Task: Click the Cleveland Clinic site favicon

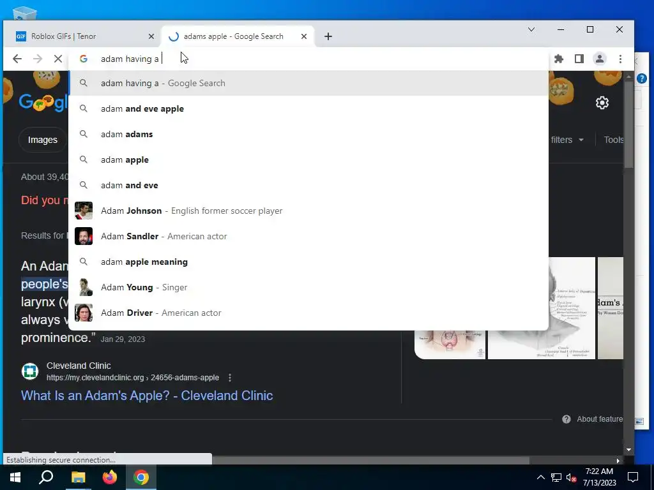Action: (x=30, y=371)
